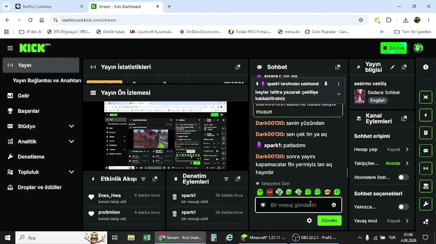The height and width of the screenshot is (244, 436).
Task: Unpin the pinned chat message
Action: click(326, 84)
